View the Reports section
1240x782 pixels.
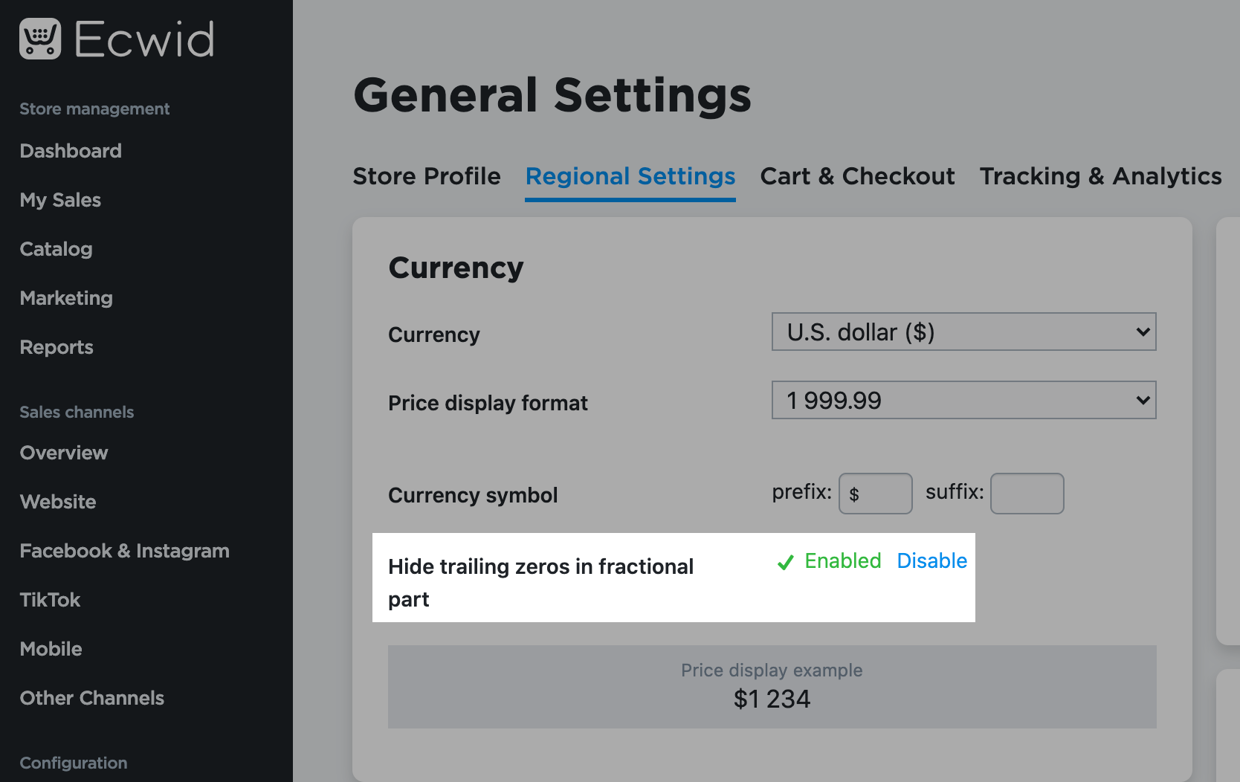(x=56, y=346)
